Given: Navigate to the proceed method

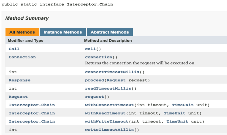Looking at the screenshot, I should [94, 80].
